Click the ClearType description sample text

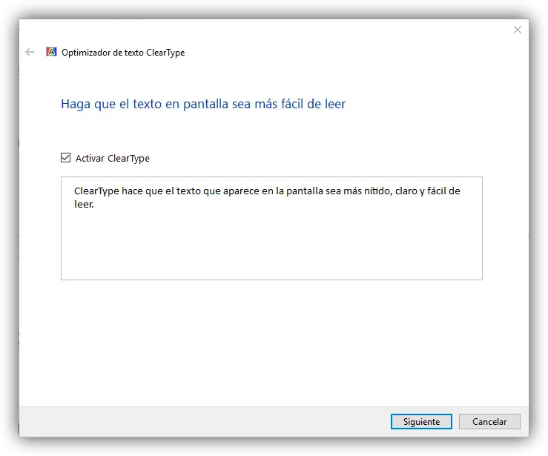point(267,197)
